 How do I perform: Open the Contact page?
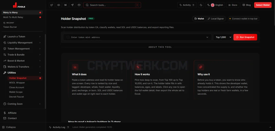point(12,118)
